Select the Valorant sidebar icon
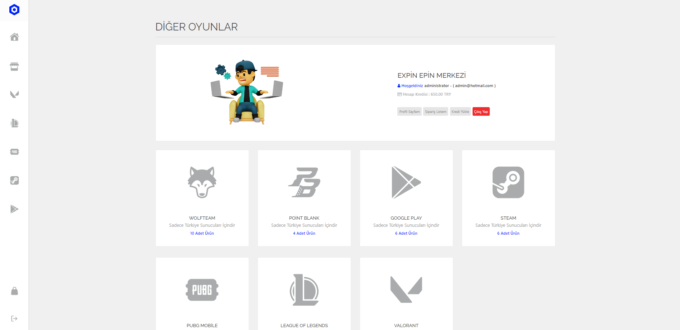 click(14, 95)
